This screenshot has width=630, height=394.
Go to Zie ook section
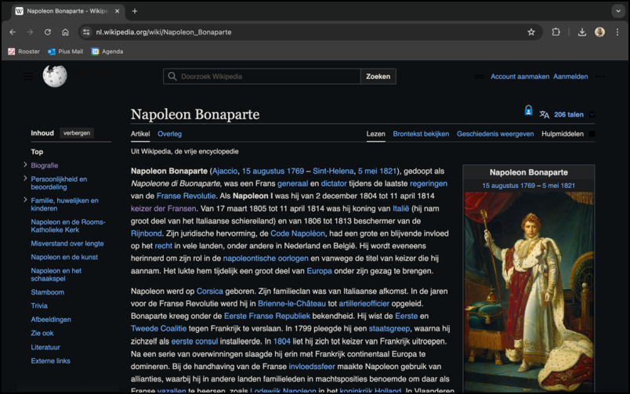coord(42,333)
